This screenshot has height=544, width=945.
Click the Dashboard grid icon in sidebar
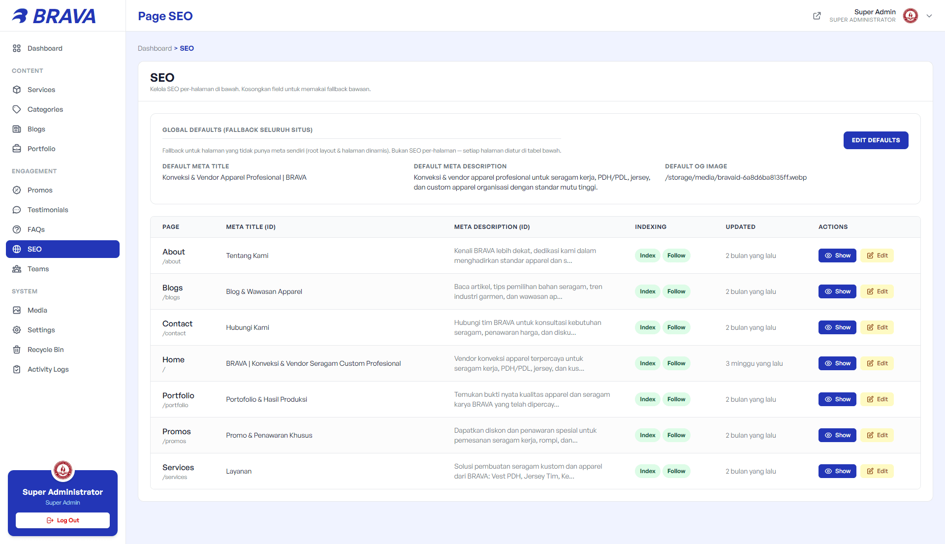pyautogui.click(x=17, y=48)
